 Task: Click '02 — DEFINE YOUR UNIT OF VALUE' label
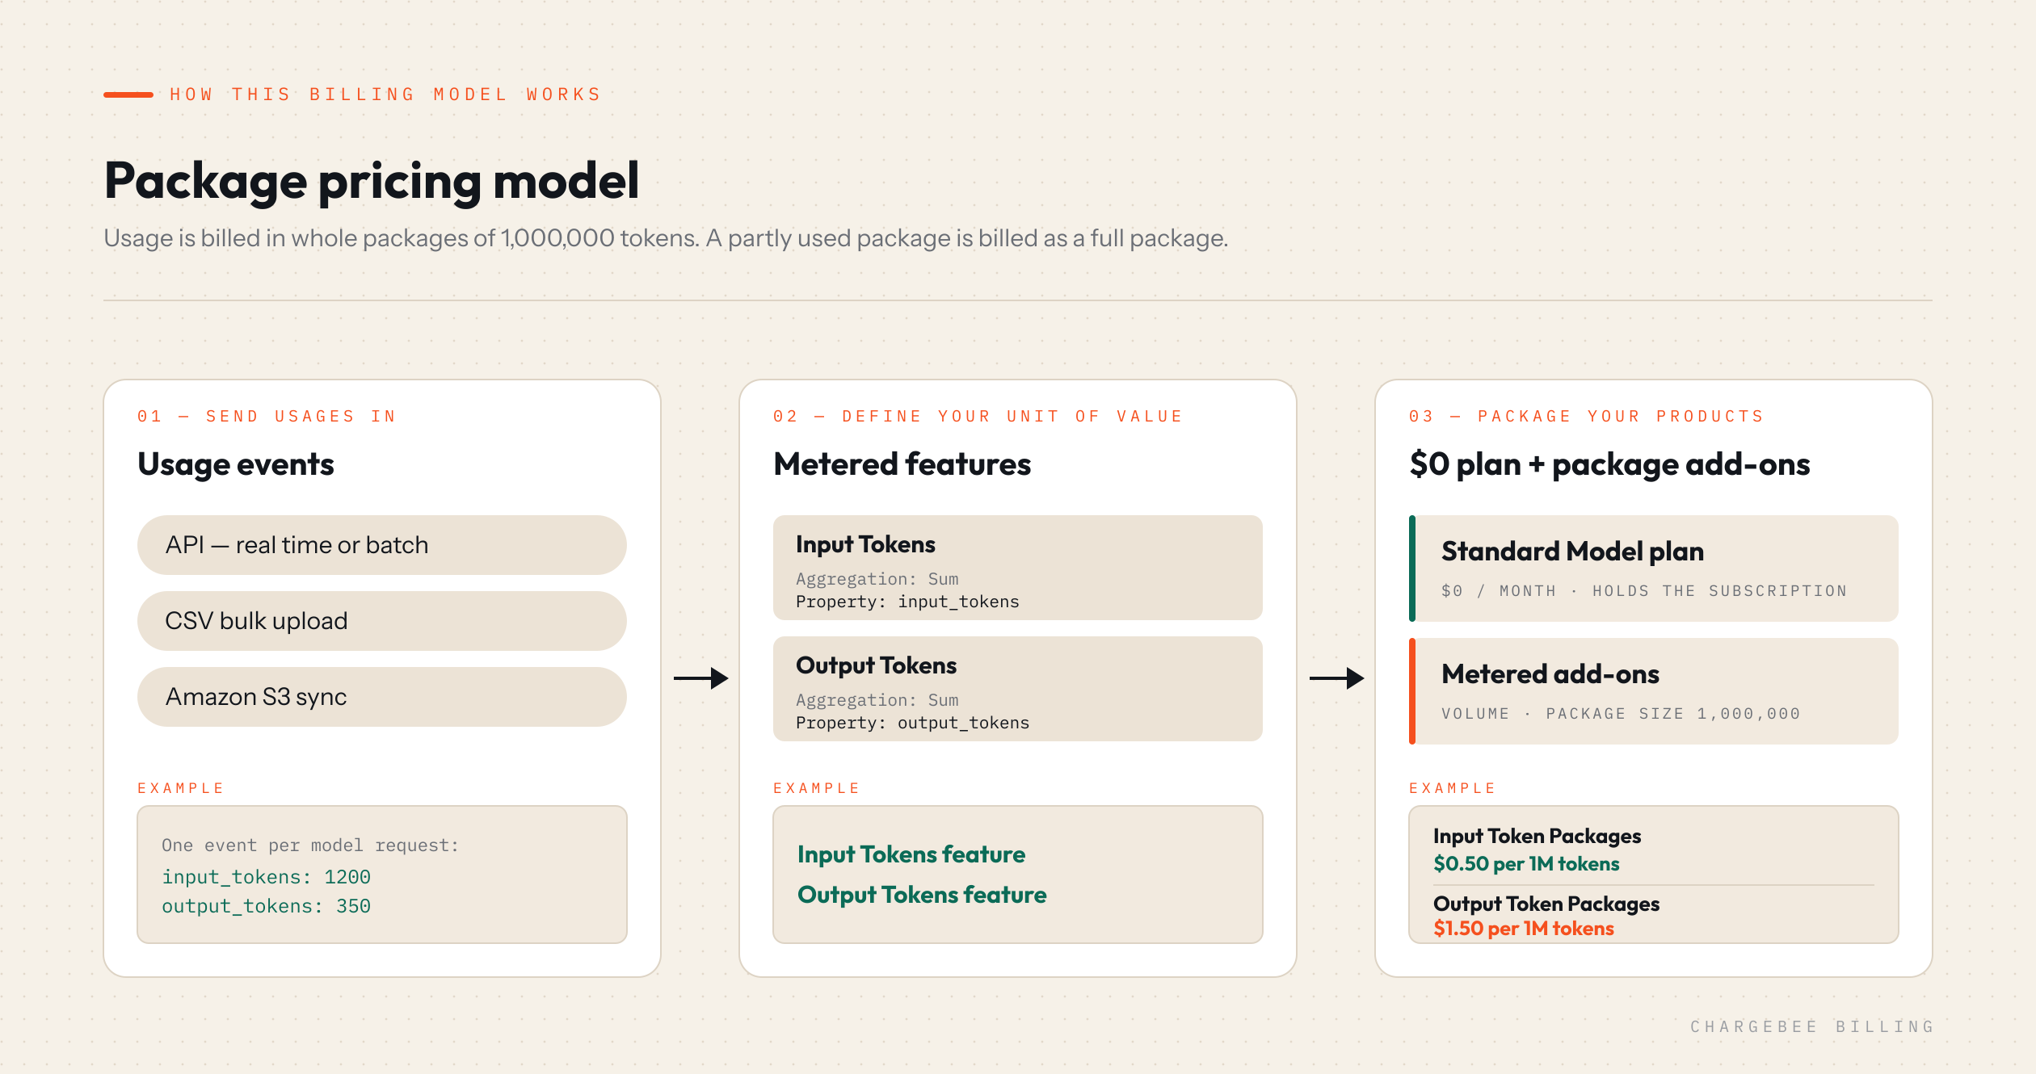[978, 417]
